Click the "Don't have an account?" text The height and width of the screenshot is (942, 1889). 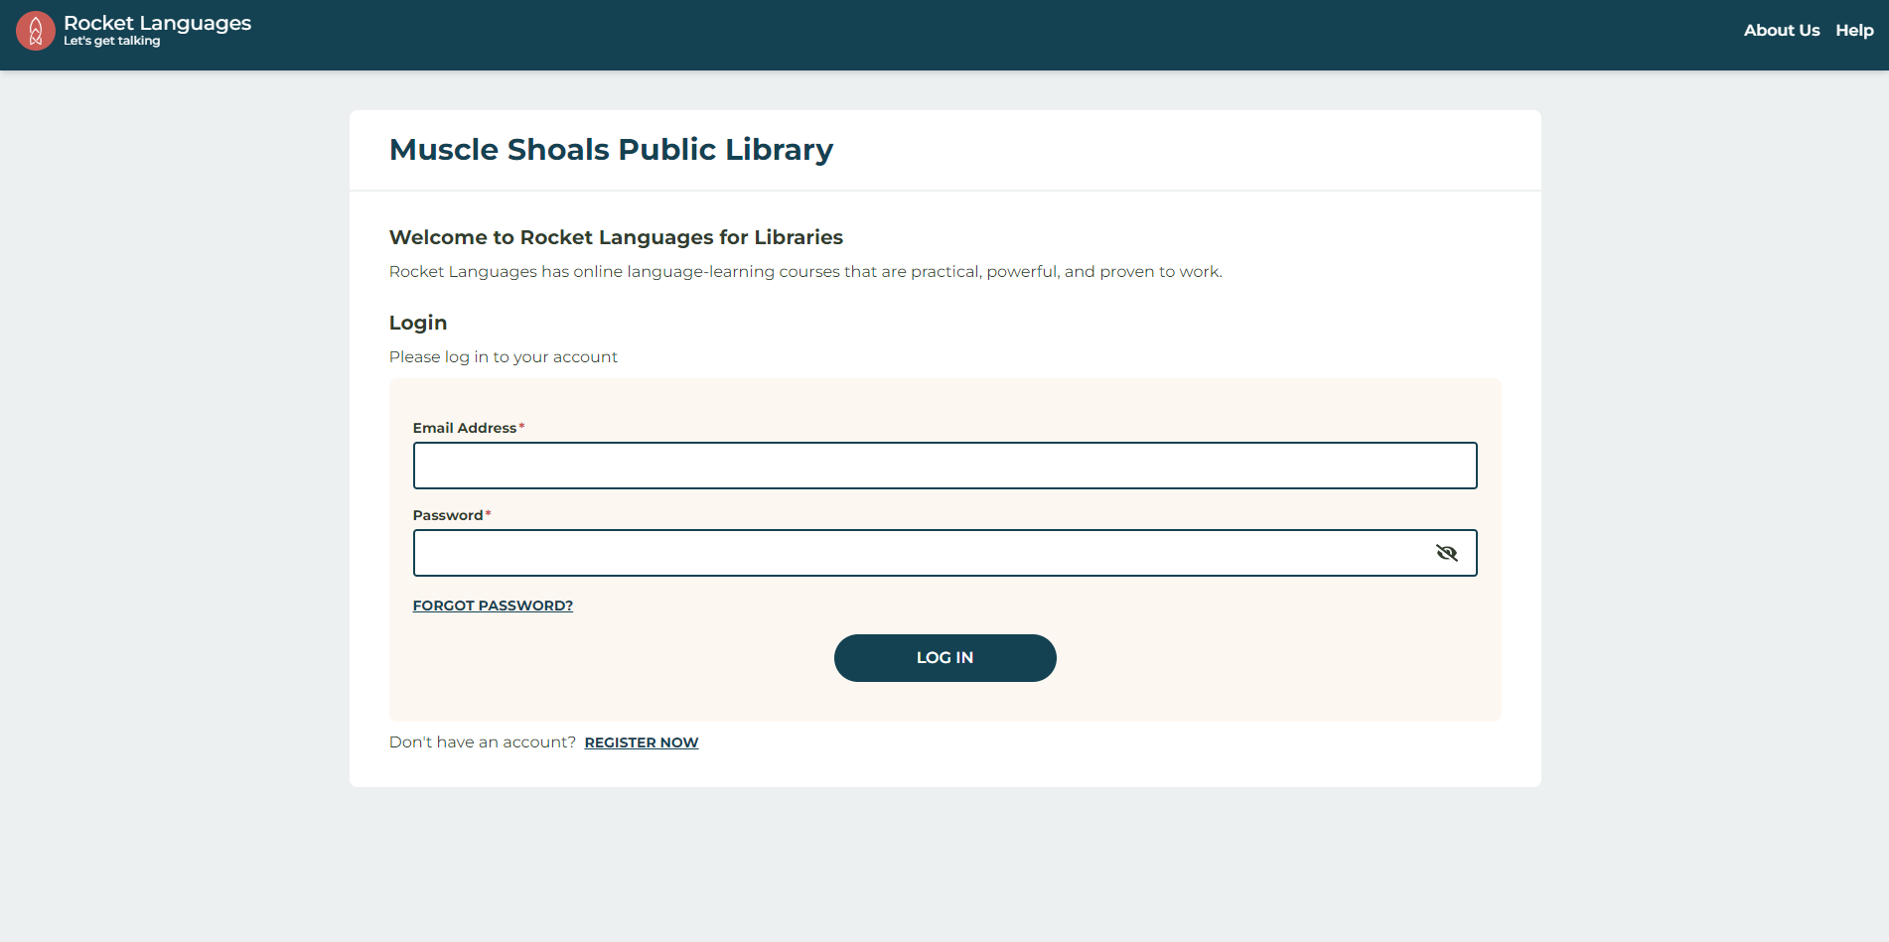(482, 742)
